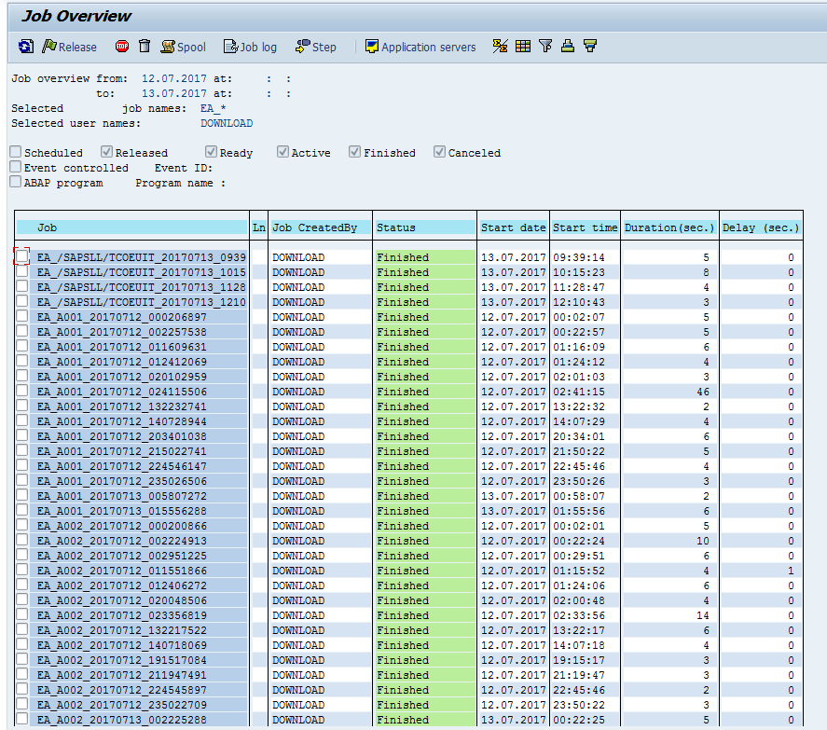Toggle subtotals with the sigma icon
The image size is (827, 730).
click(x=500, y=46)
